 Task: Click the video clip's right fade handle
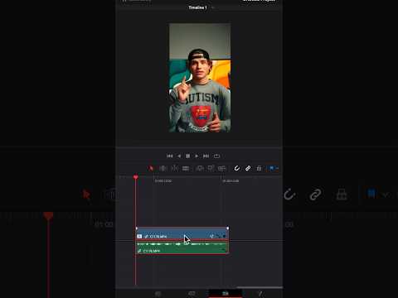click(x=228, y=228)
